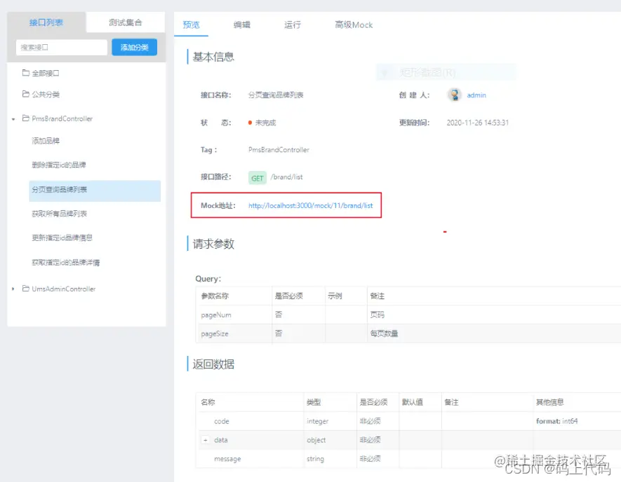Click the interface name value 分页查询品牌列表
The width and height of the screenshot is (621, 482).
click(276, 95)
